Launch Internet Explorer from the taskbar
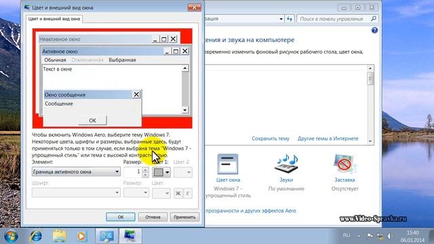The image size is (434, 244). pyautogui.click(x=36, y=236)
